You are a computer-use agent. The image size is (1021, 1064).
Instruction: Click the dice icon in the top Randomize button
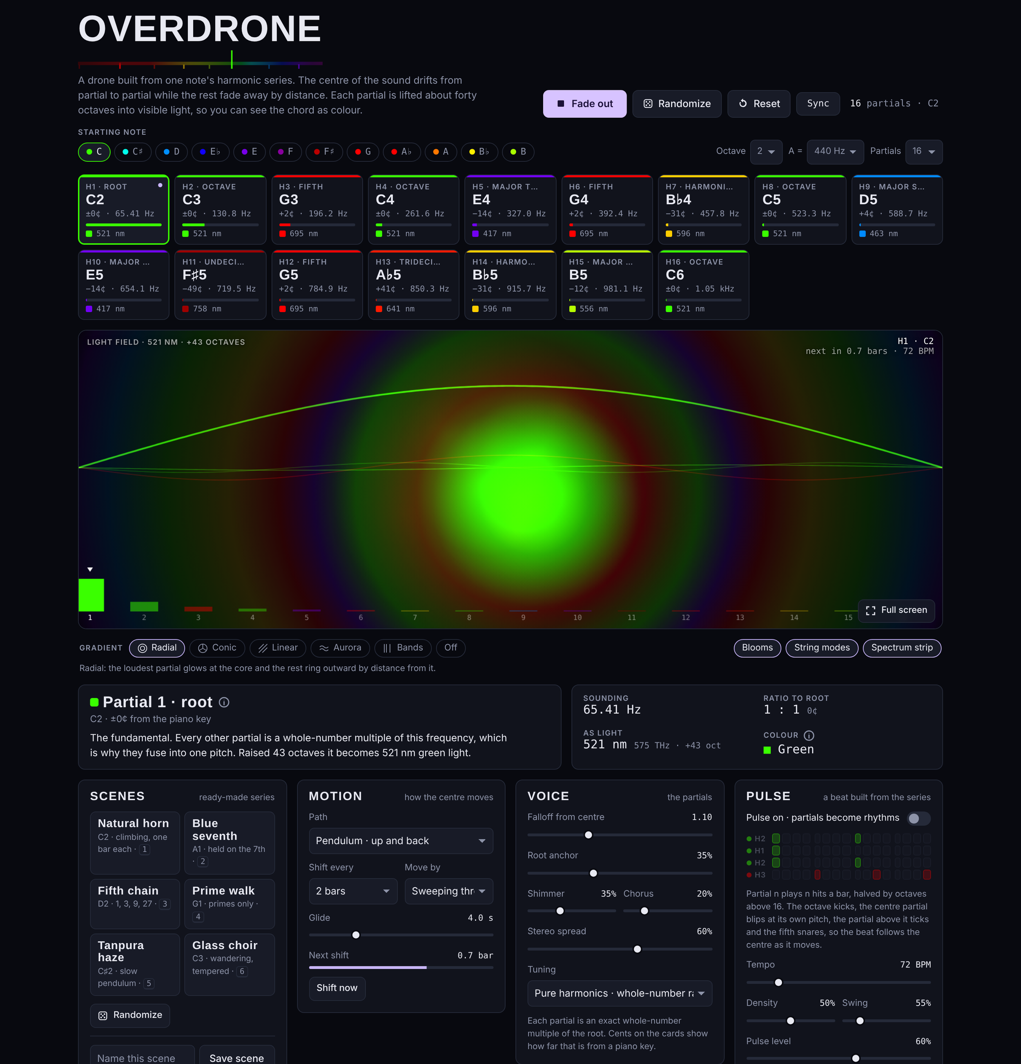pos(648,104)
